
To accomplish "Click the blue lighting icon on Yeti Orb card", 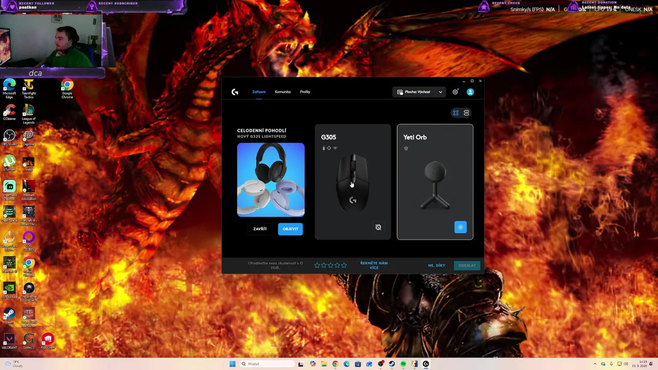I will (x=461, y=227).
